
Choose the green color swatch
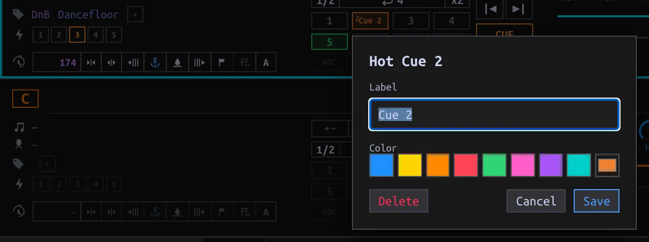click(x=494, y=165)
